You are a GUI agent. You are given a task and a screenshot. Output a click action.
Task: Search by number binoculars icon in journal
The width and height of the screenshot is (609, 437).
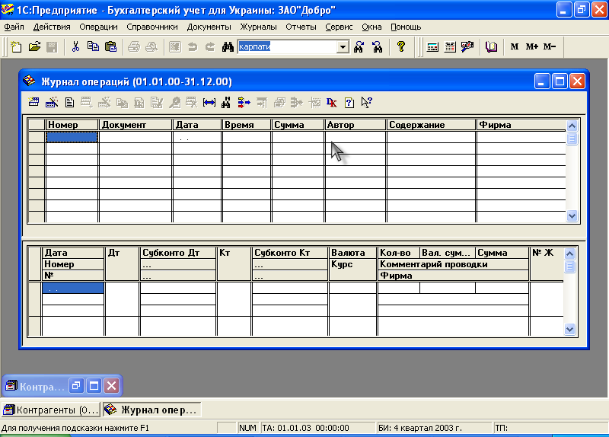tap(226, 103)
